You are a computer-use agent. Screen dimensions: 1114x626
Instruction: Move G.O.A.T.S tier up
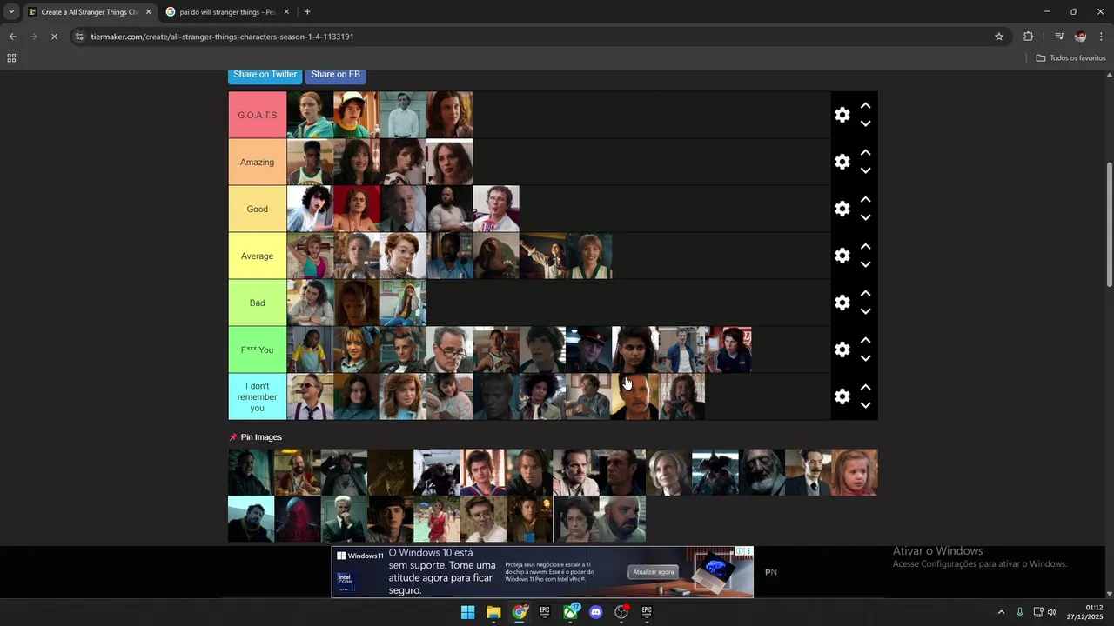click(865, 105)
